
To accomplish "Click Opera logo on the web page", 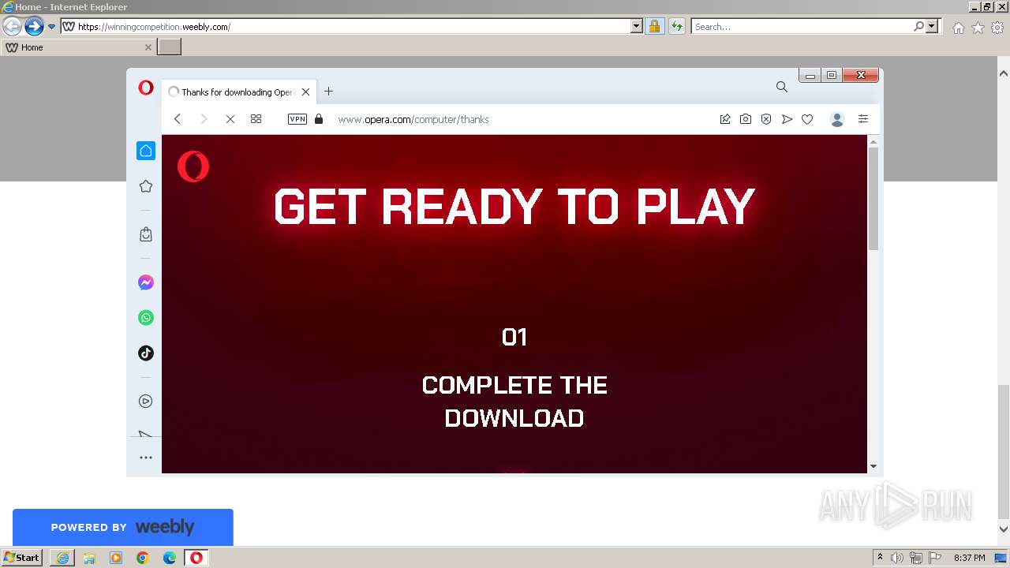I will [193, 166].
